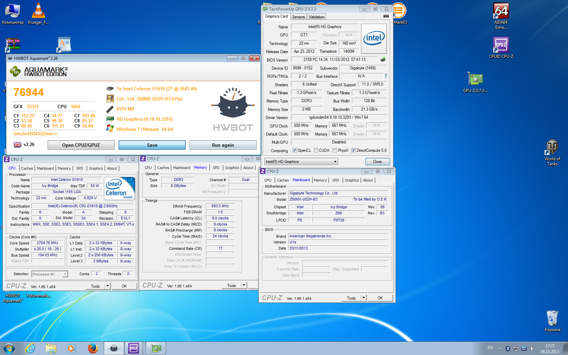568x355 pixels.
Task: Toggle the OpenCL checkbox in GPU-Z
Action: pyautogui.click(x=294, y=150)
